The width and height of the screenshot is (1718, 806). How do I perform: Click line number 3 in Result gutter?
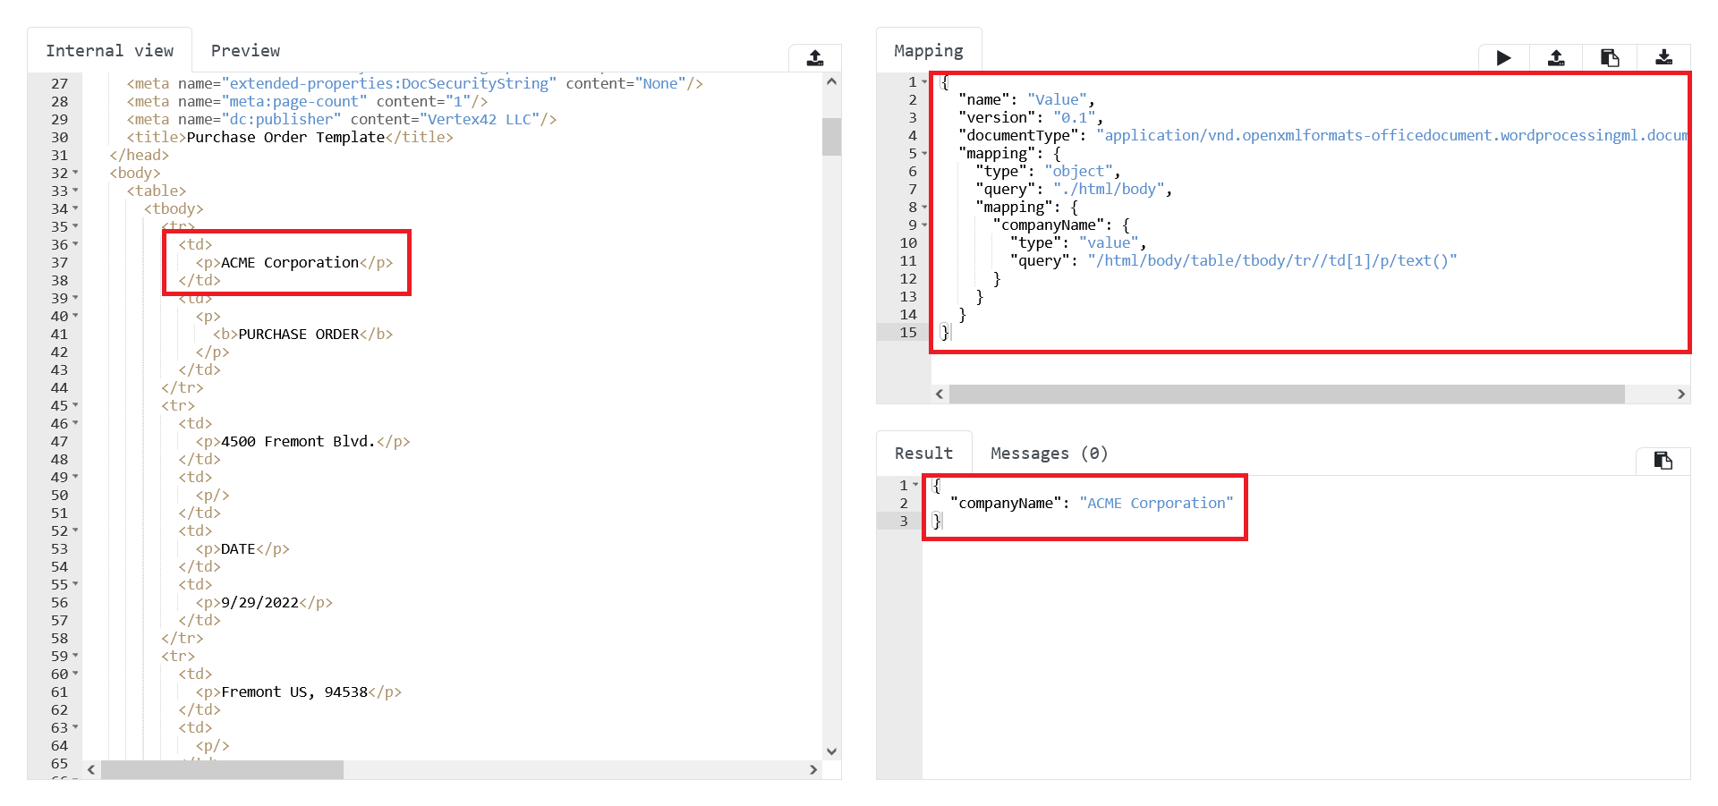(904, 521)
